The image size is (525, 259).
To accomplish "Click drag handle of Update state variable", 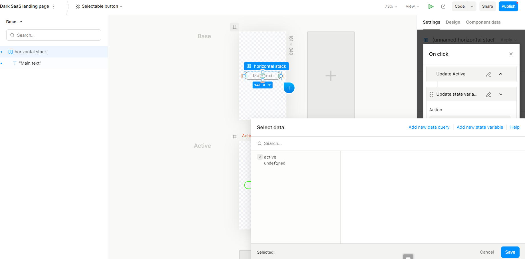I will tap(431, 94).
